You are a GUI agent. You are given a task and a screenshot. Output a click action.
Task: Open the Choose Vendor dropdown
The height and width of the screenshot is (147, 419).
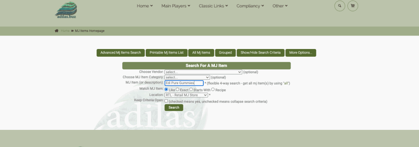(x=203, y=72)
